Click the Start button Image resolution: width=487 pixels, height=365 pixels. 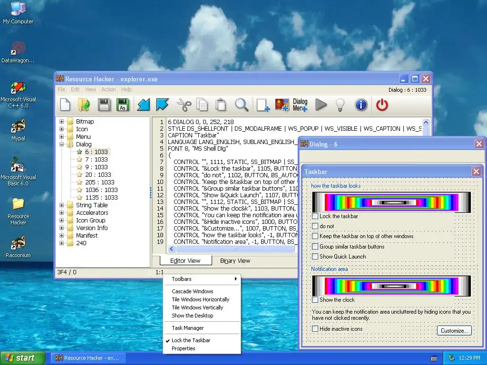click(22, 358)
